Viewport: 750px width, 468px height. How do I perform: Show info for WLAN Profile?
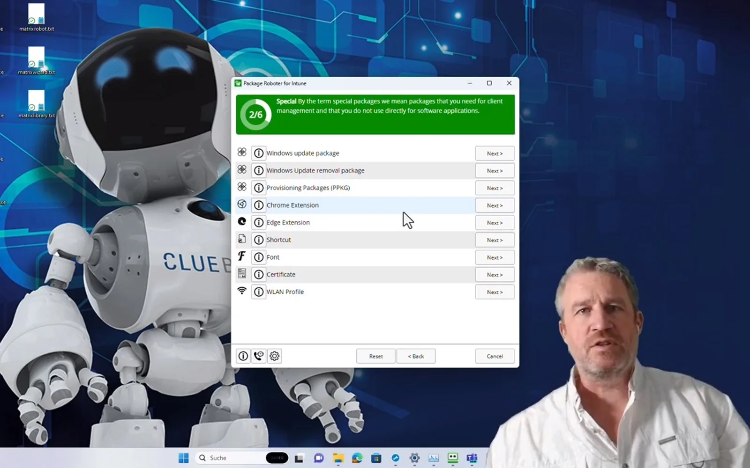click(259, 292)
